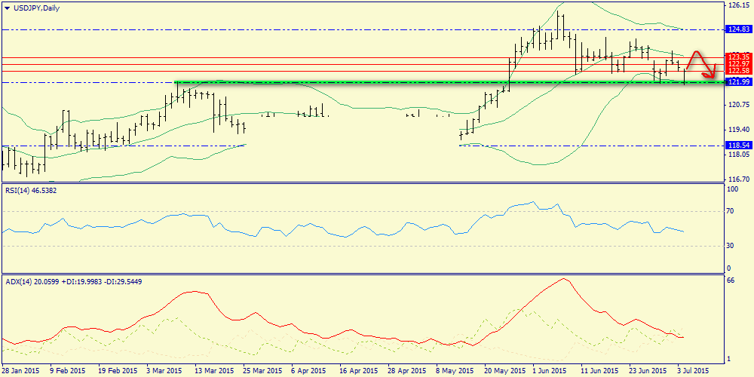Click the 126.15 price scale value

coord(737,5)
